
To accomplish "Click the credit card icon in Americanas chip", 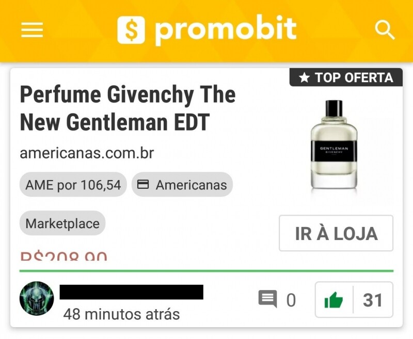I will (x=144, y=184).
